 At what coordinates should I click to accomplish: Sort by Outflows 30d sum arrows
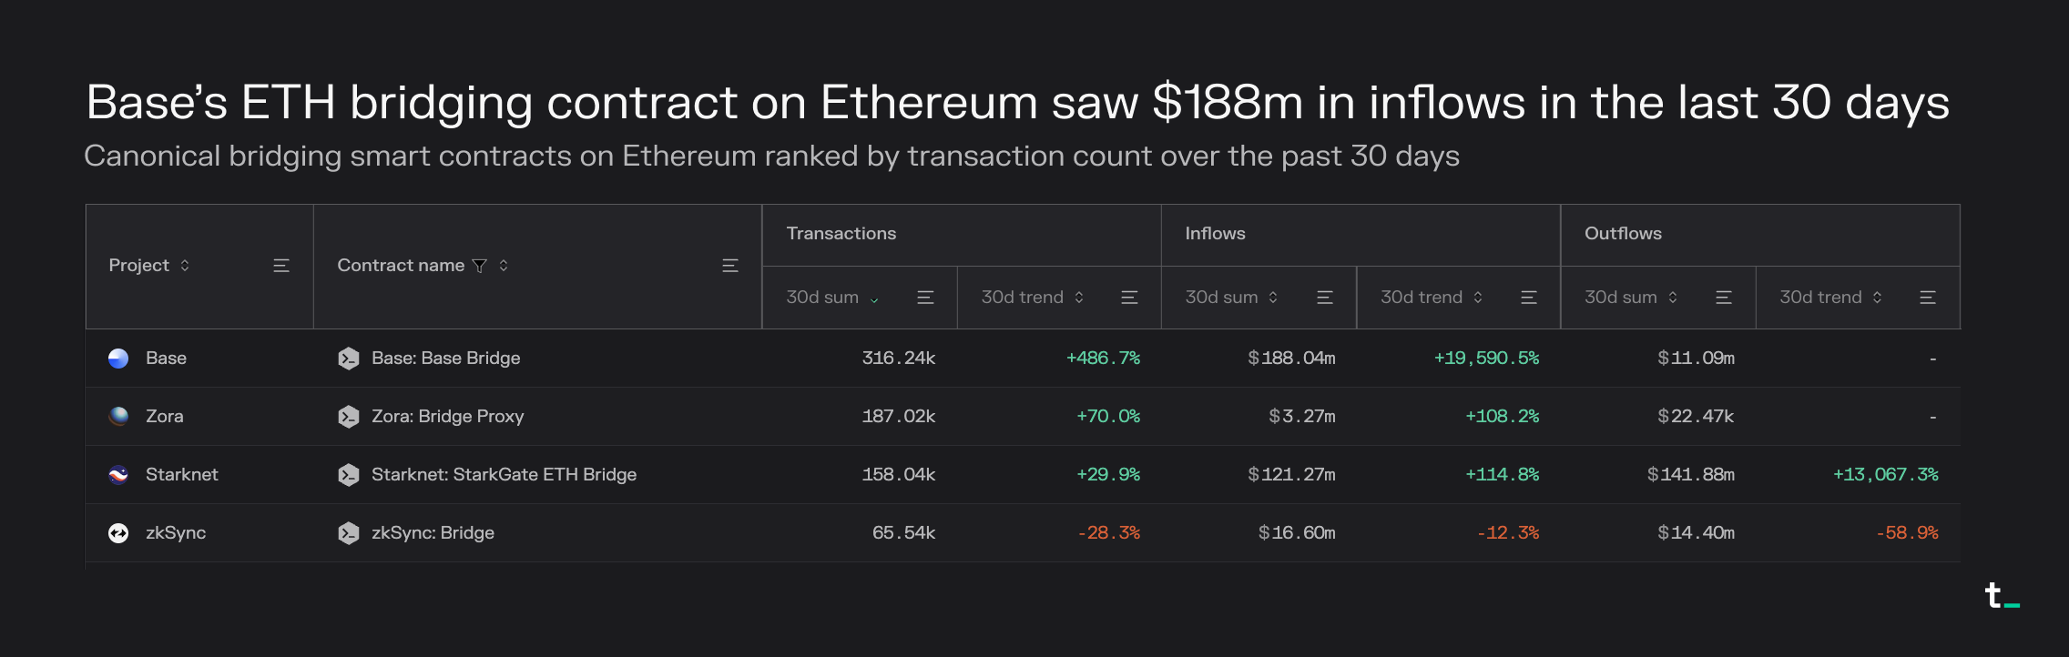pos(1673,298)
